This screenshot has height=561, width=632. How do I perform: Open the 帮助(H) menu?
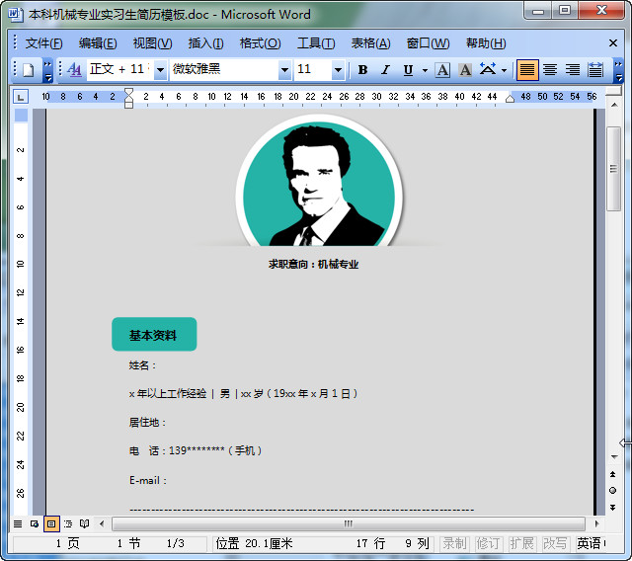tap(486, 43)
